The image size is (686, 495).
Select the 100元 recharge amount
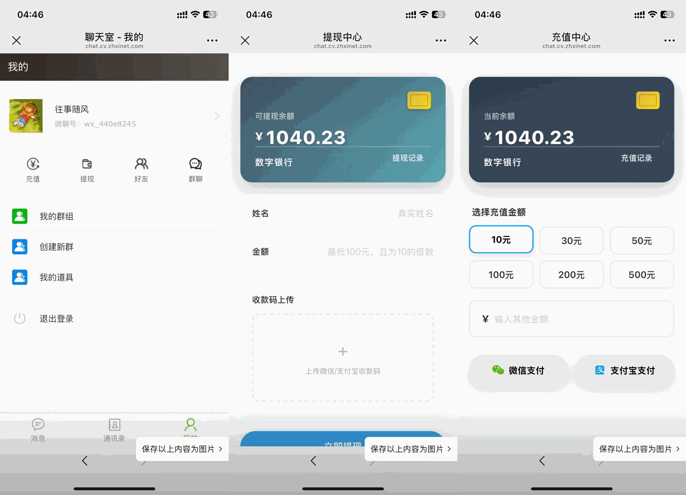(501, 275)
